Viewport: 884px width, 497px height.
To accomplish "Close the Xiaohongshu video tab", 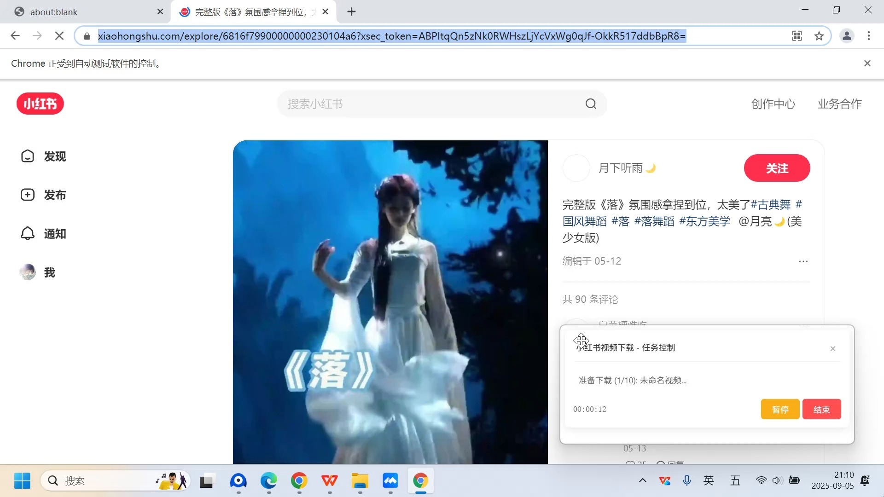I will pos(325,12).
